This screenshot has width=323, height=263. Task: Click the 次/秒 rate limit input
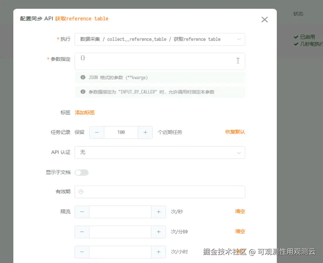point(120,212)
